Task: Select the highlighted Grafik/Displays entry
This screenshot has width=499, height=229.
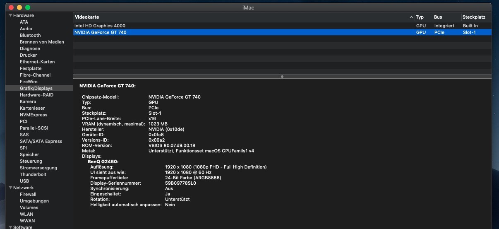Action: pos(39,88)
